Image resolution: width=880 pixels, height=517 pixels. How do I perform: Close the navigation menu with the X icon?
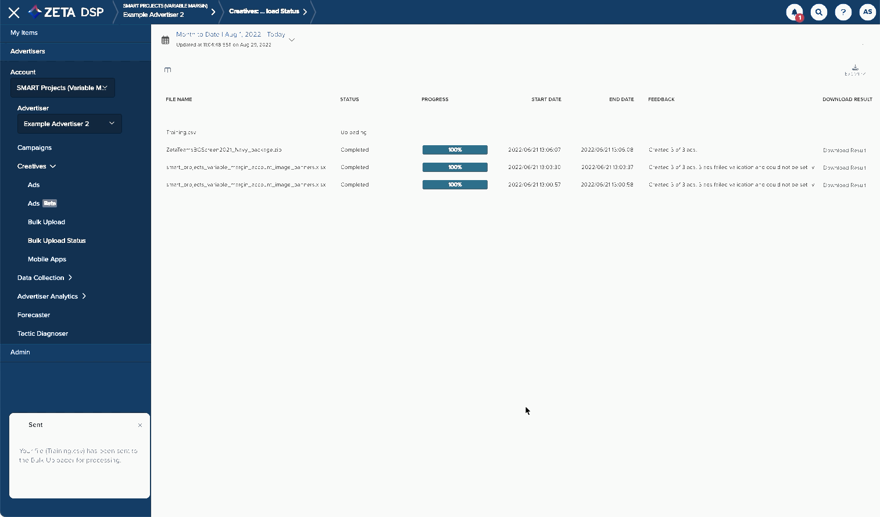pos(14,12)
